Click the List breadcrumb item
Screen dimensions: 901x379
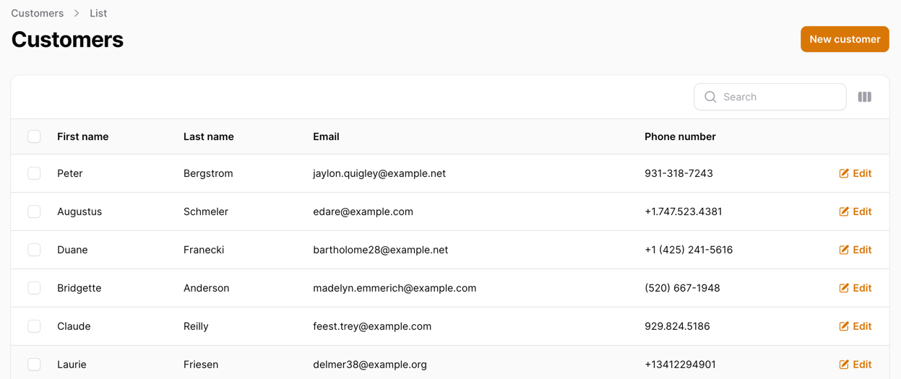(98, 13)
